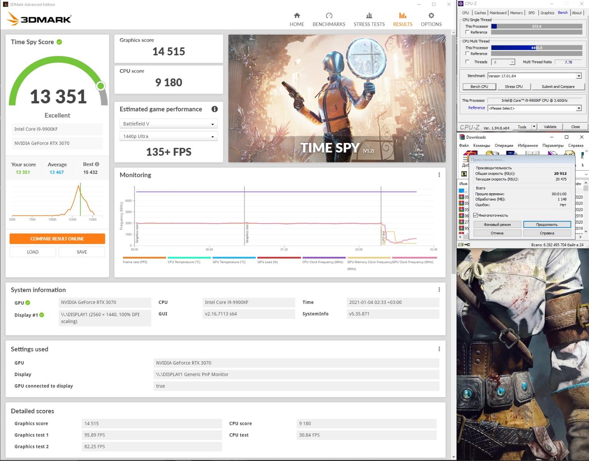This screenshot has width=589, height=461.
Task: Expand the Benchmark Version 17.01.64 dropdown
Action: coord(579,76)
